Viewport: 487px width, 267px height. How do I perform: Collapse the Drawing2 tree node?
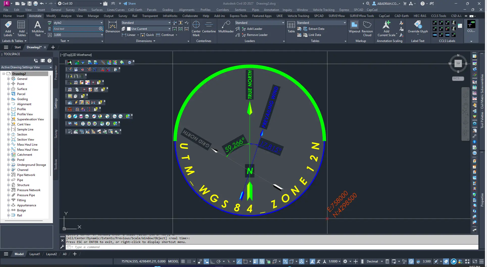pyautogui.click(x=4, y=74)
